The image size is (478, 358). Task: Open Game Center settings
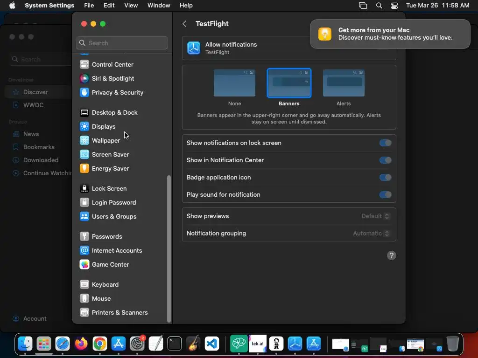pos(104,265)
